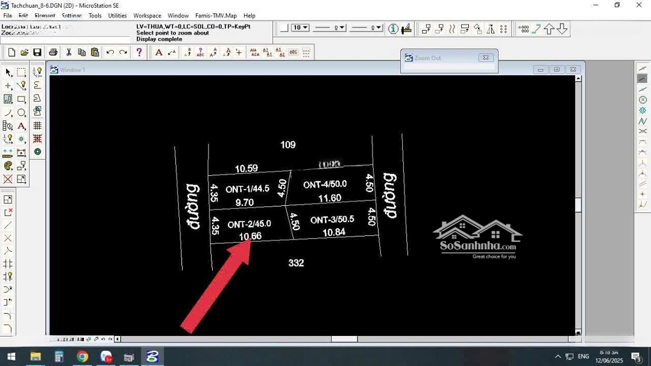The width and height of the screenshot is (651, 366).
Task: Click the Print icon in the toolbar
Action: tap(53, 52)
